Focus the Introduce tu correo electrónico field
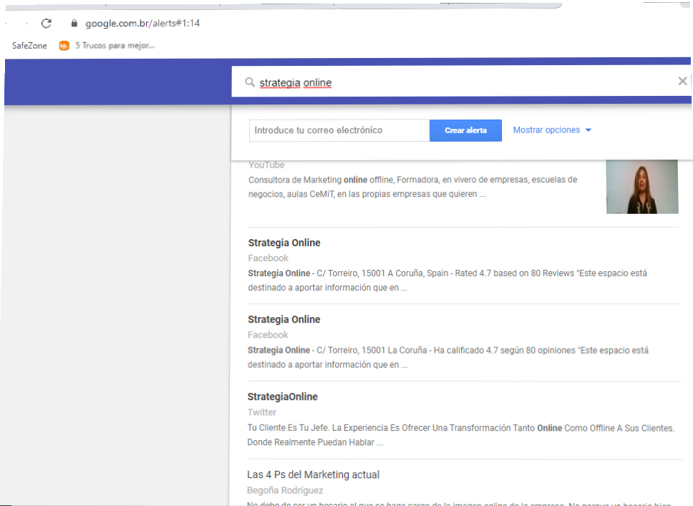 tap(339, 130)
